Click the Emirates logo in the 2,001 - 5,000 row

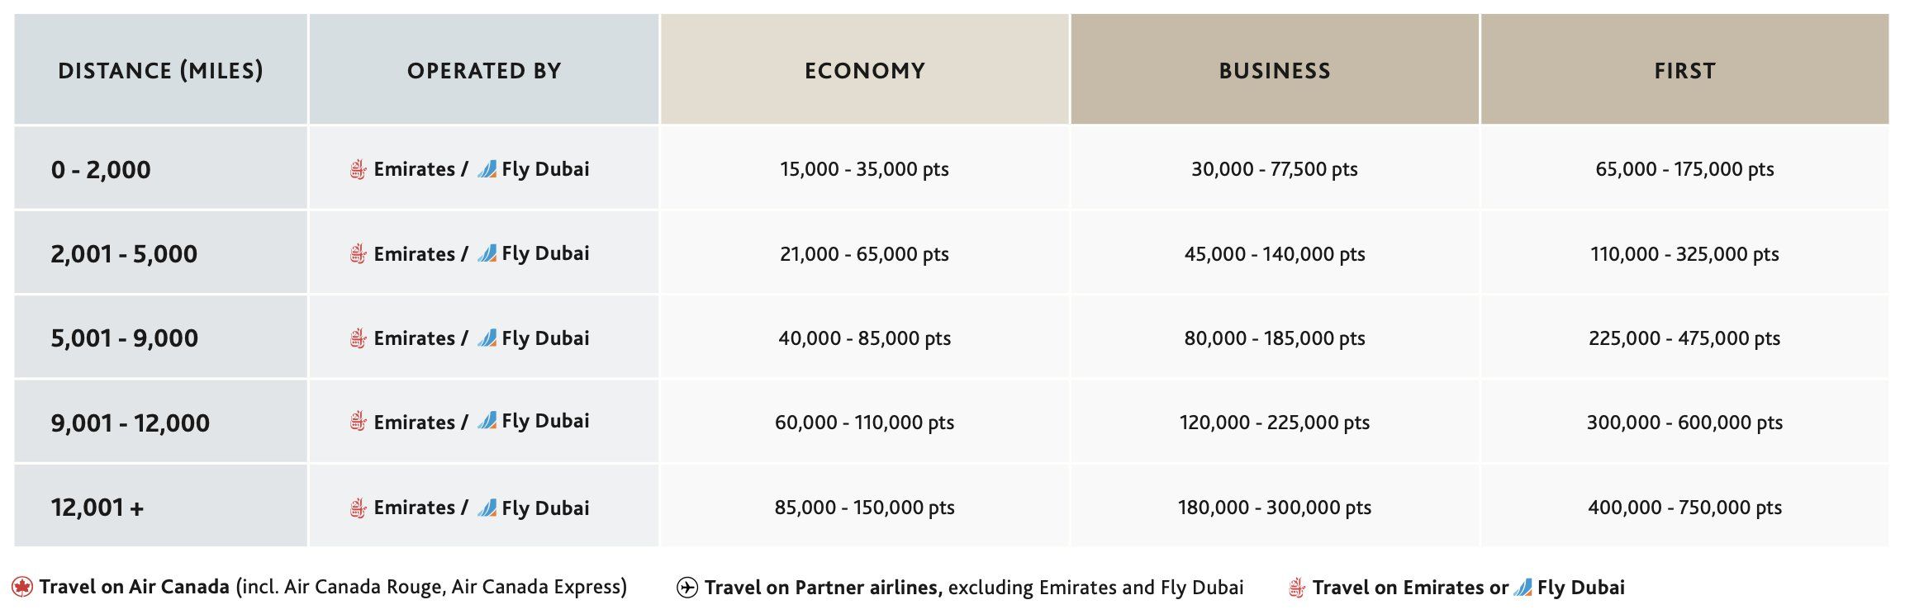pos(358,254)
